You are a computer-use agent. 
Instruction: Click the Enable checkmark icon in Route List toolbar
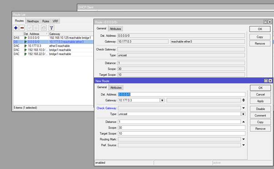(30, 28)
